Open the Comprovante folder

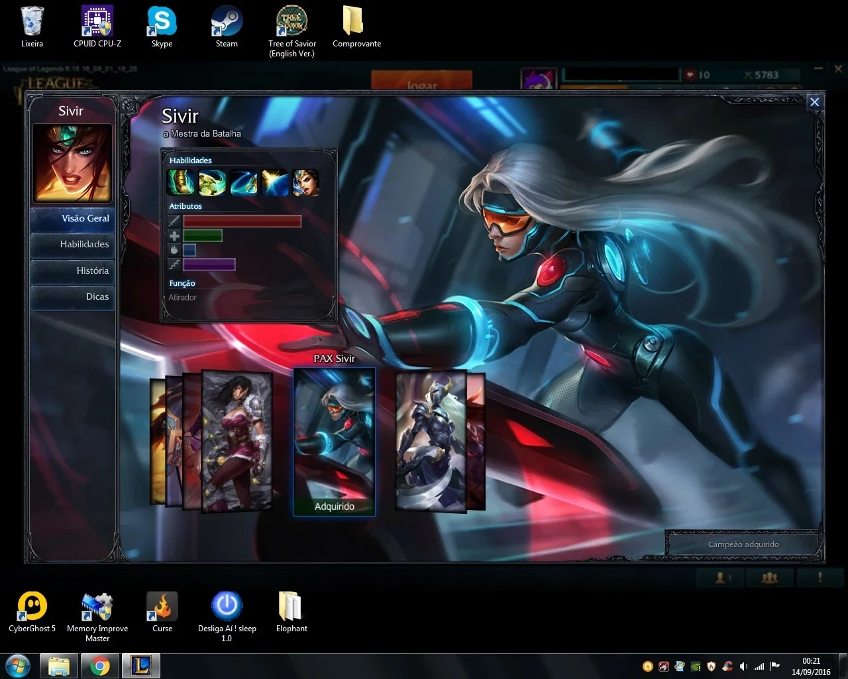357,28
